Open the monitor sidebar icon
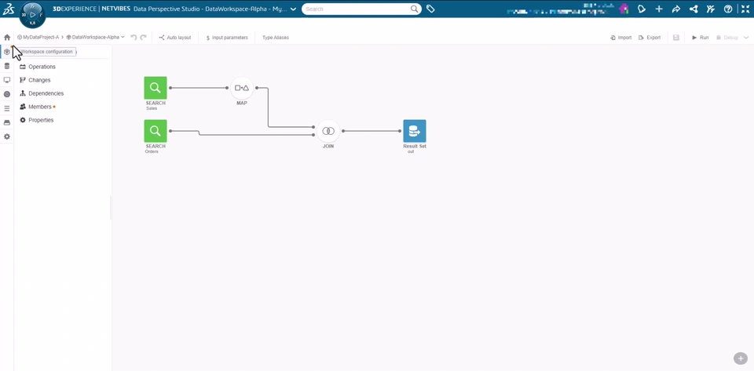This screenshot has width=754, height=371. click(x=7, y=80)
